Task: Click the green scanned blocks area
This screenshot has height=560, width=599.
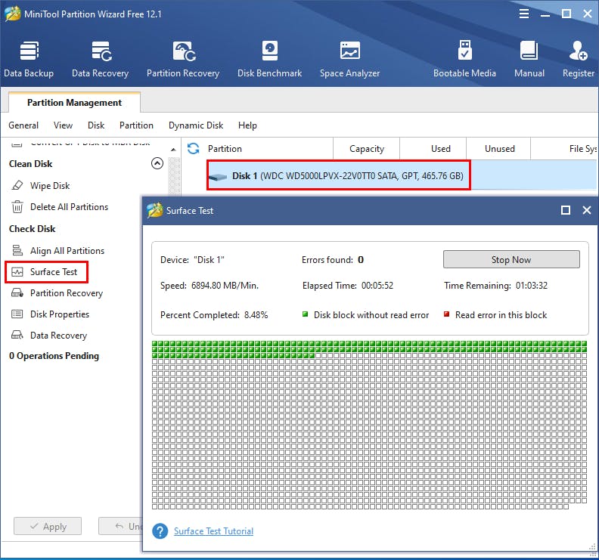Action: click(x=369, y=349)
